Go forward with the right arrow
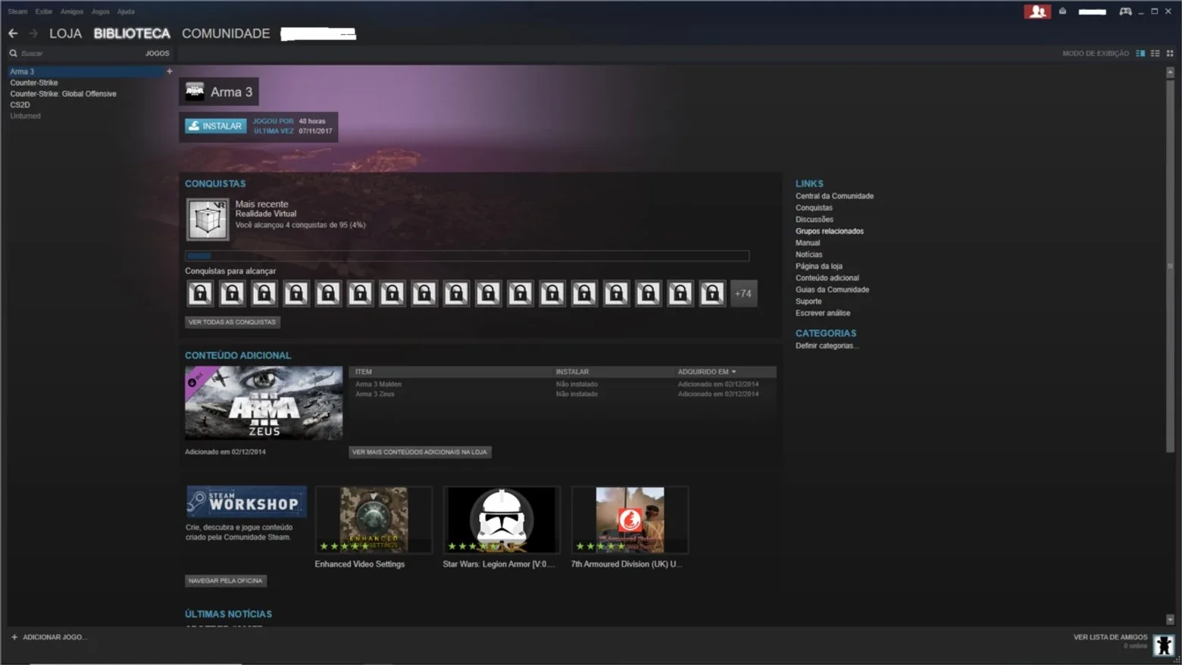The width and height of the screenshot is (1182, 665). click(x=33, y=33)
